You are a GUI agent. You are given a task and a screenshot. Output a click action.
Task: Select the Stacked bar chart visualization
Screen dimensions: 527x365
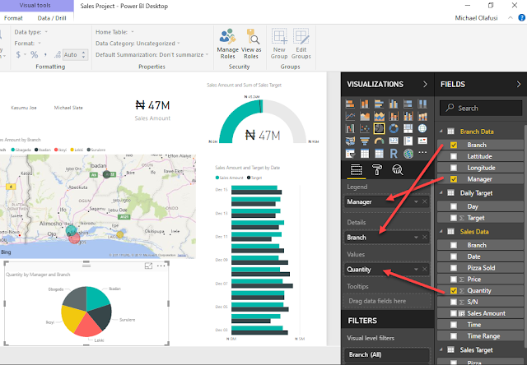point(350,104)
